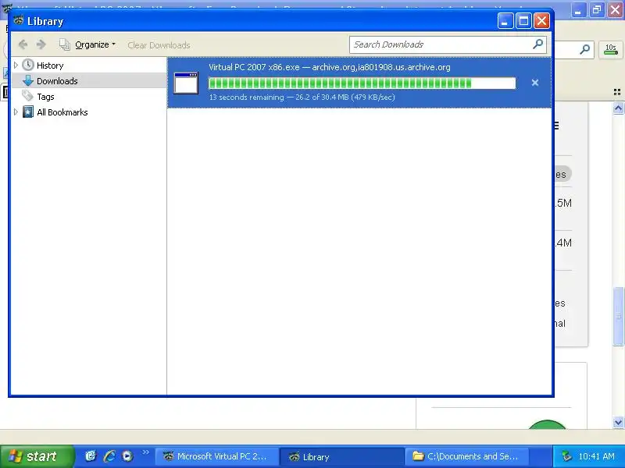Close the Library window

tap(541, 21)
